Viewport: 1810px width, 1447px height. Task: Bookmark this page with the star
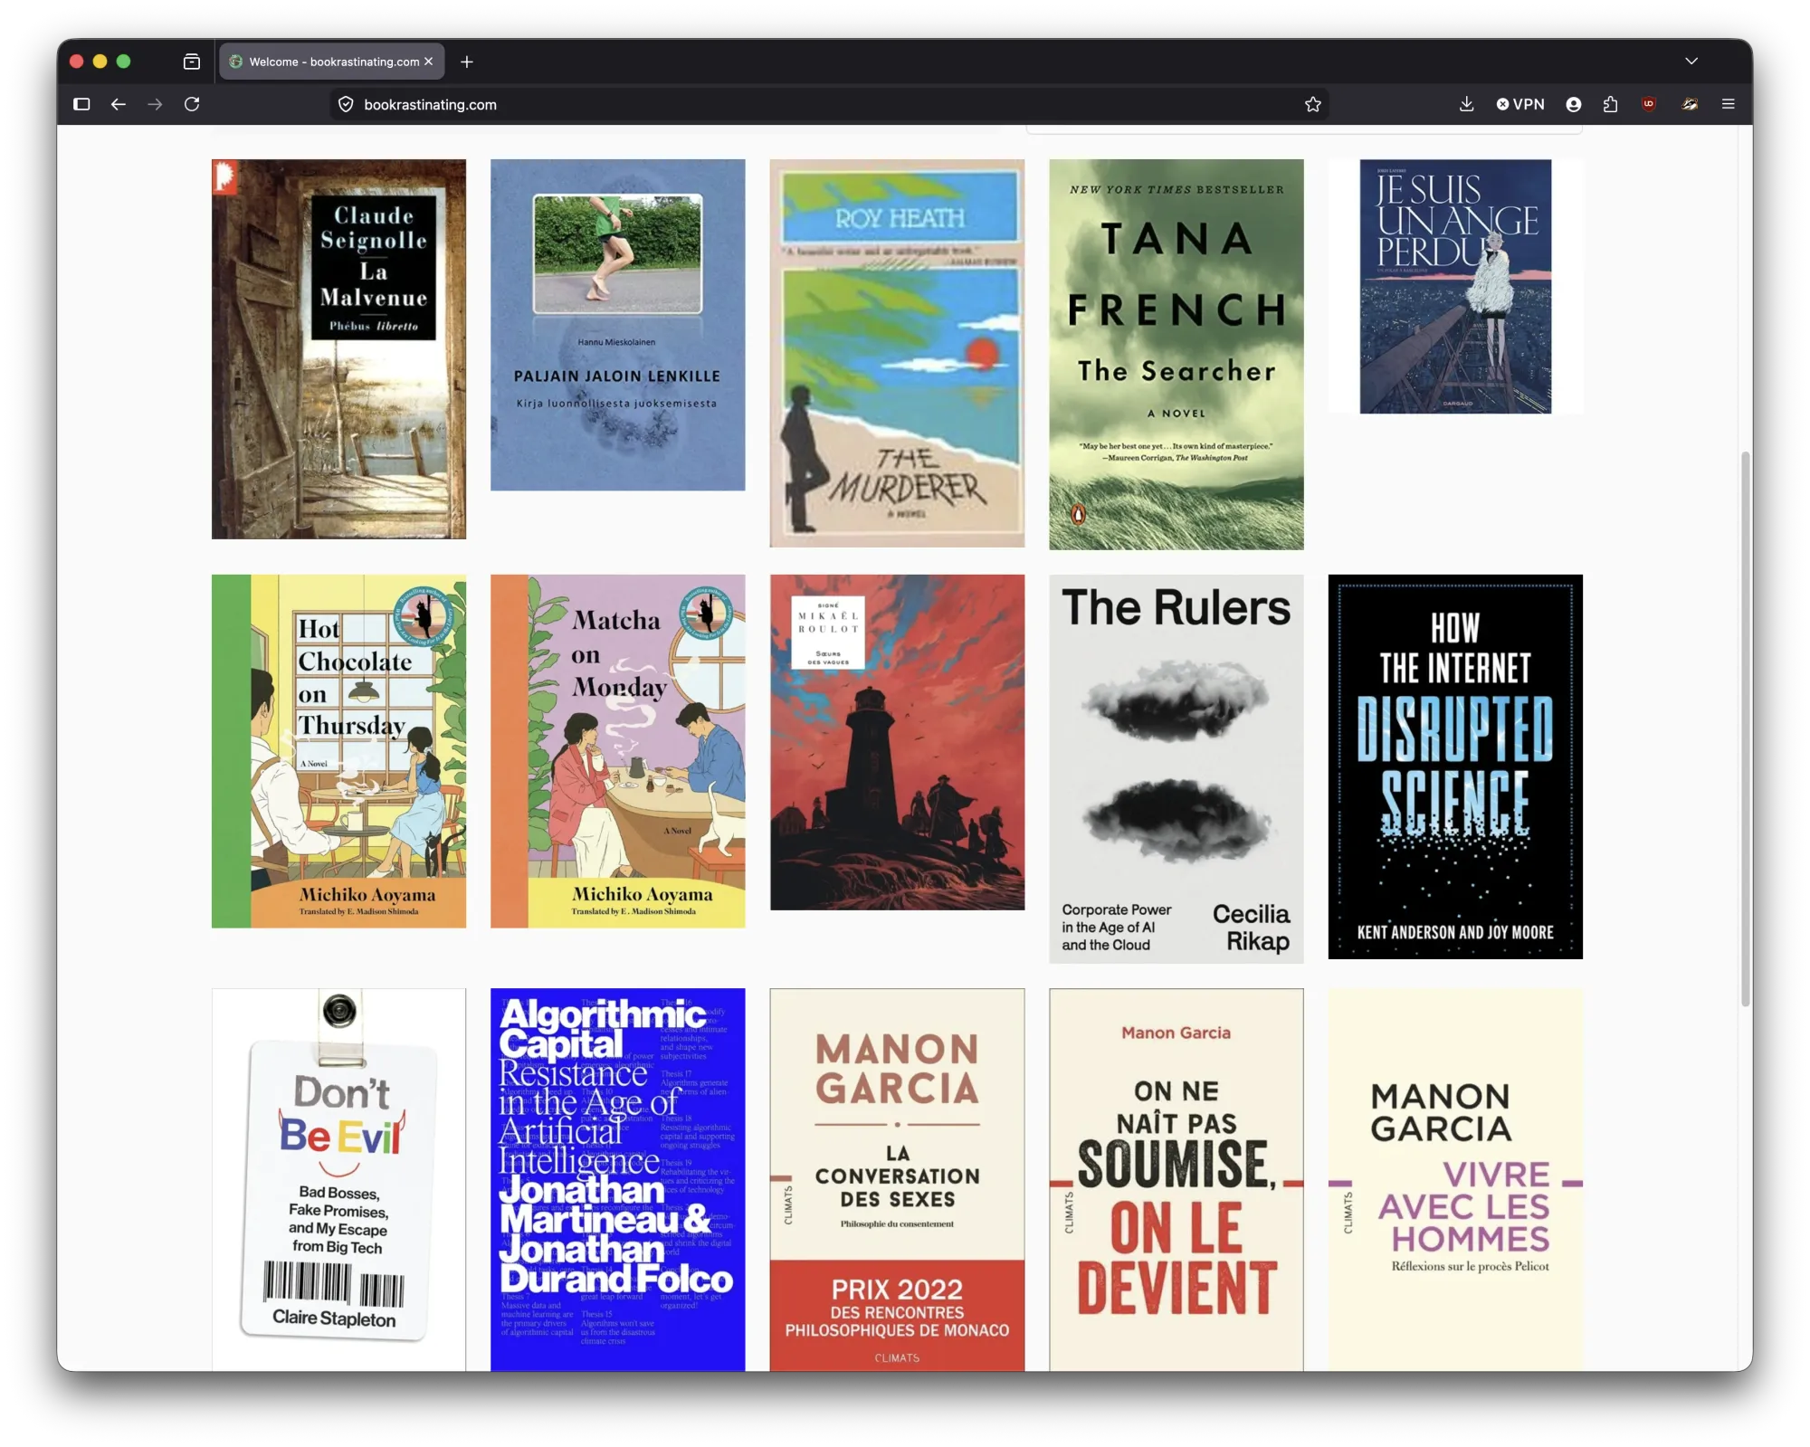tap(1313, 104)
